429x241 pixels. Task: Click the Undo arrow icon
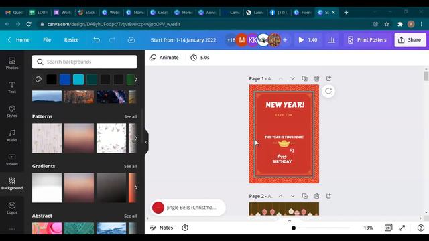tap(97, 40)
